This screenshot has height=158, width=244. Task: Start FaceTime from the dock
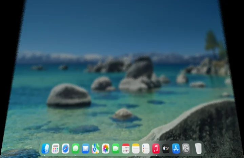tap(116, 149)
